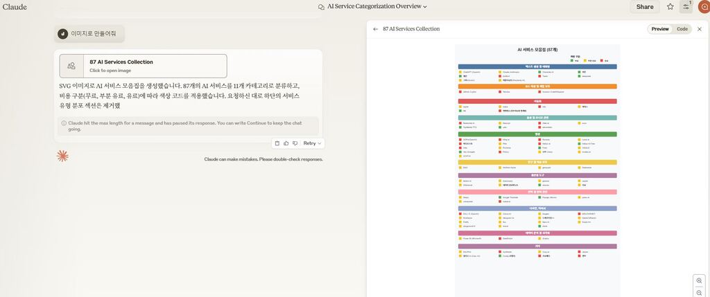Viewport: 710px width, 297px height.
Task: Click the orange category bar in the preview
Action: point(537,87)
